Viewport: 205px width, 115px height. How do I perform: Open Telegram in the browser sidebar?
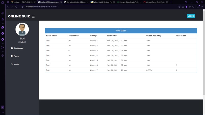(3, 34)
